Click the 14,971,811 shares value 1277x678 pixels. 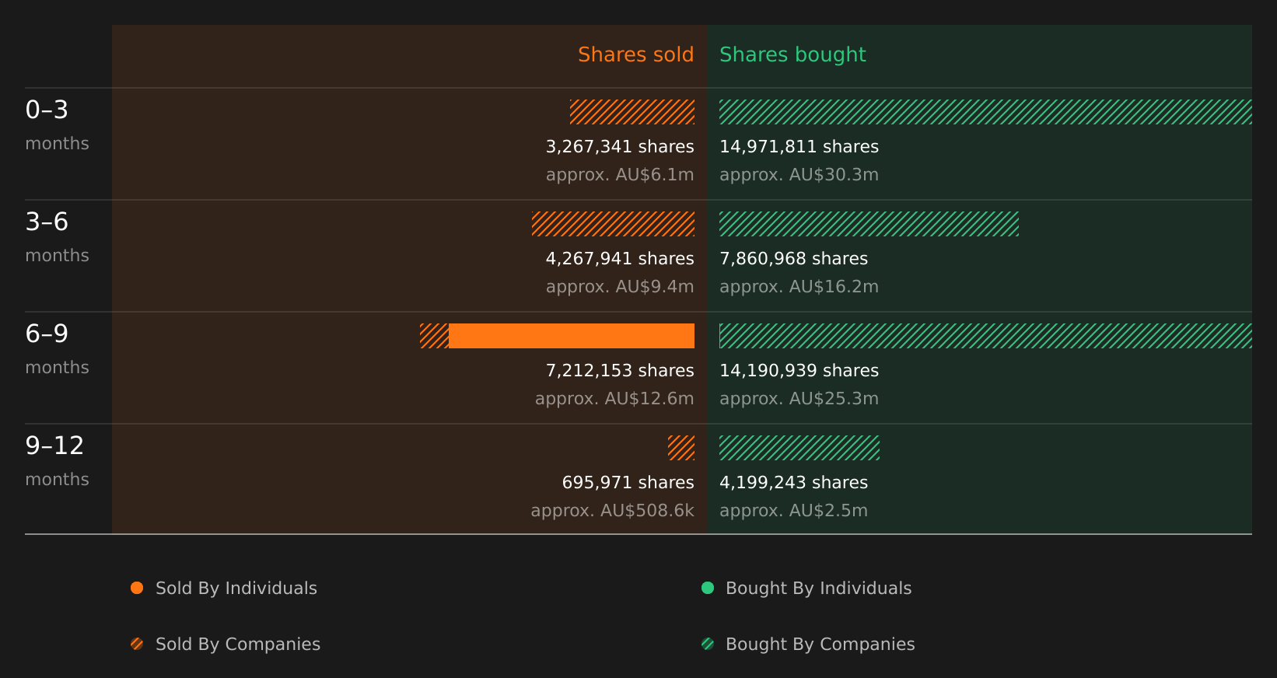coord(799,147)
